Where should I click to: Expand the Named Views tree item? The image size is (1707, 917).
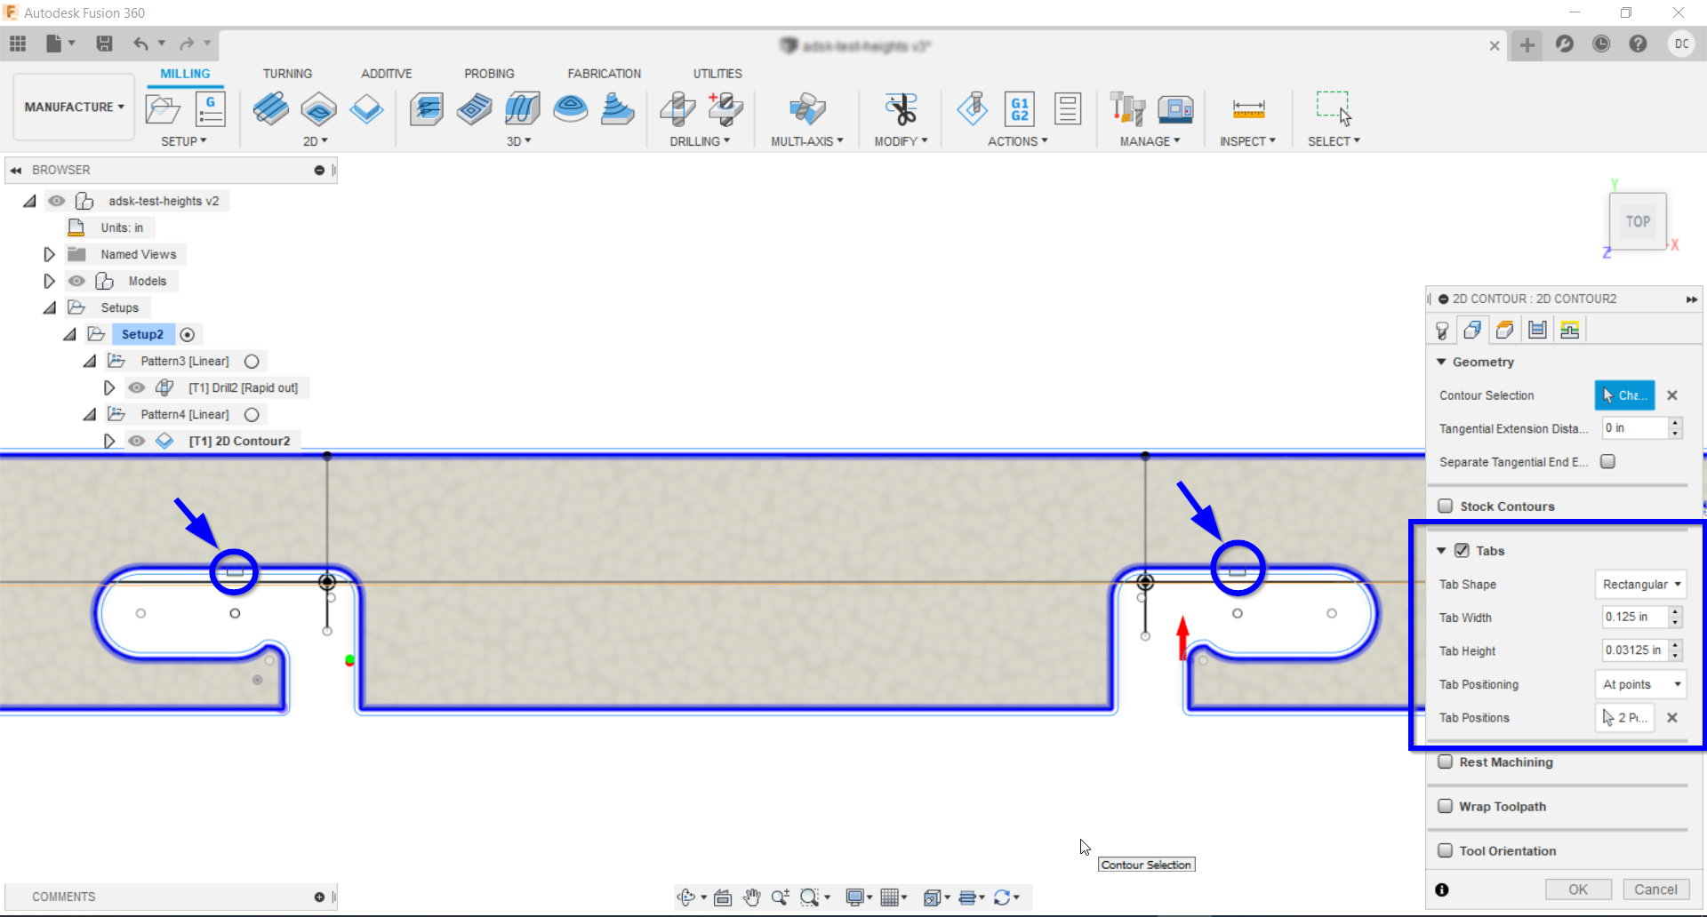coord(49,254)
